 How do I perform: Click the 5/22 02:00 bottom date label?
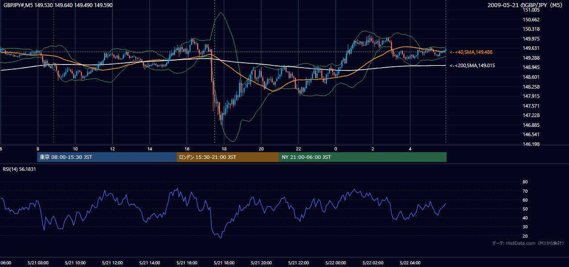pos(373,263)
